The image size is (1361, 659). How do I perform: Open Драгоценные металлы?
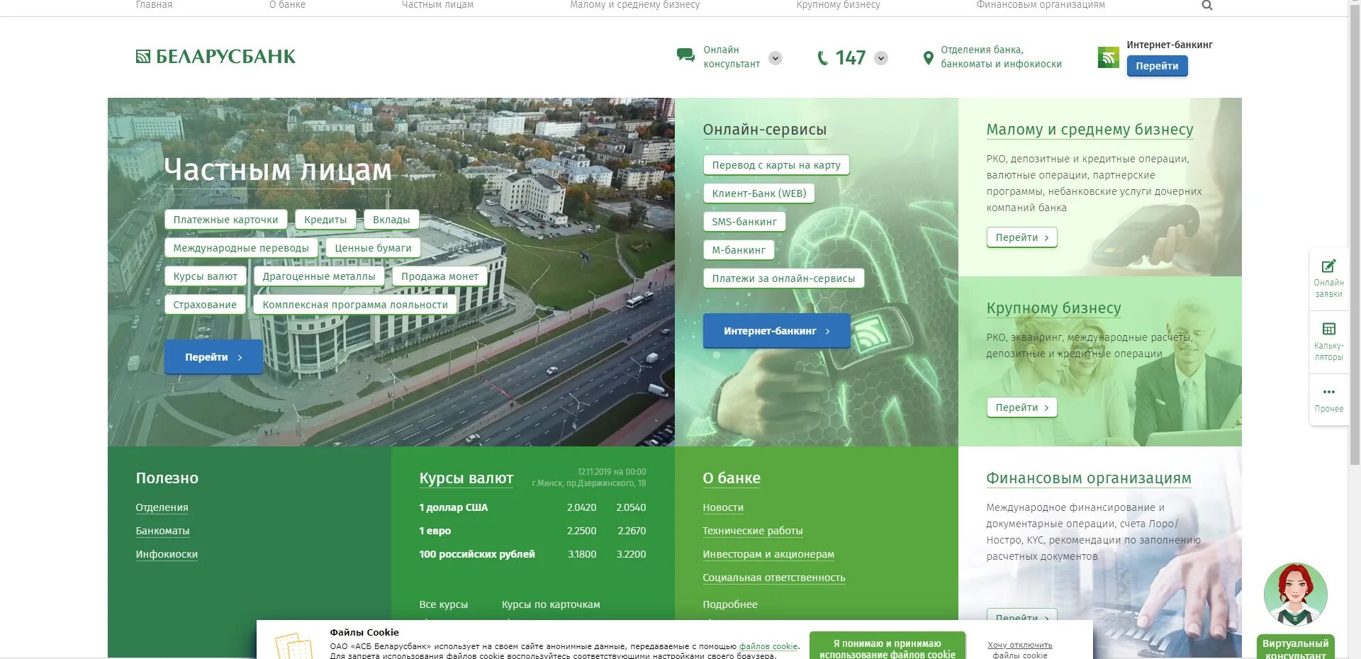[319, 276]
